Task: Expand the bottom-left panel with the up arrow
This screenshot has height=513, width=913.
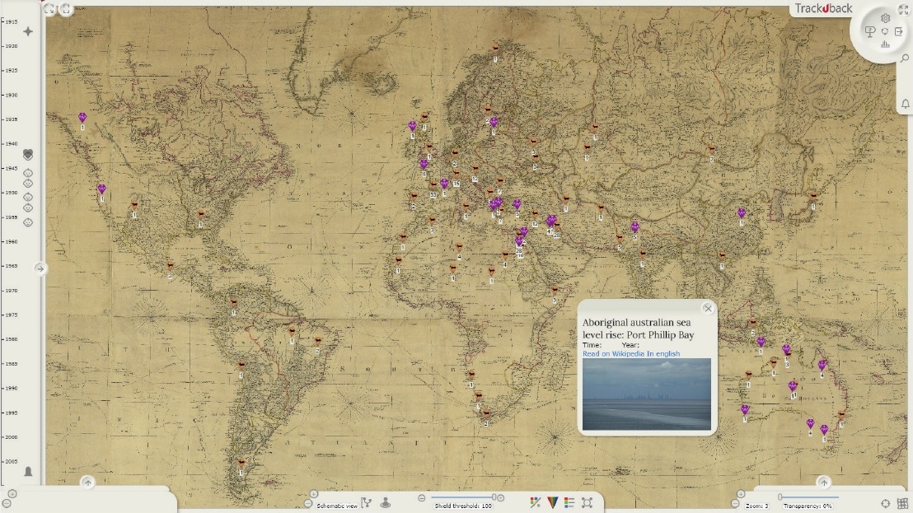Action: tap(88, 483)
